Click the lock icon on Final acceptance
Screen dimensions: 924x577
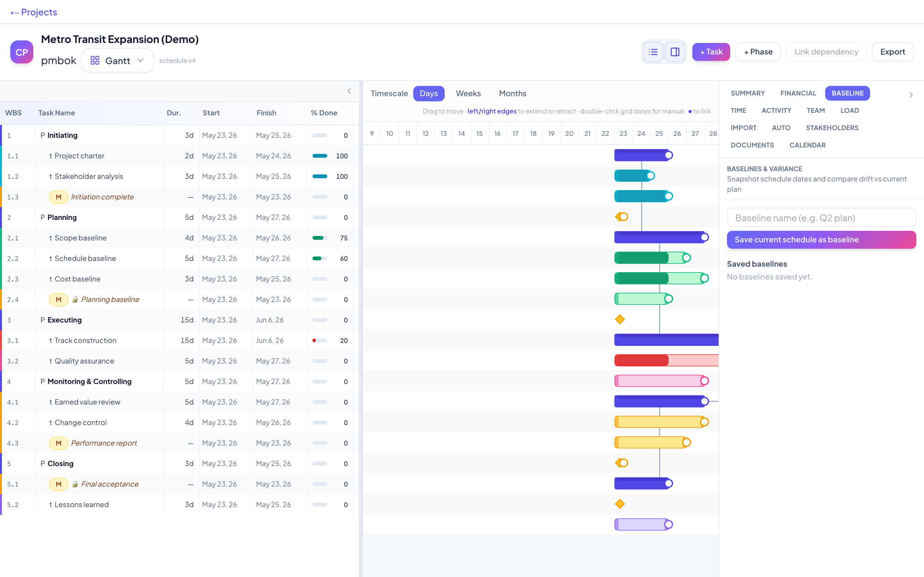[x=75, y=484]
